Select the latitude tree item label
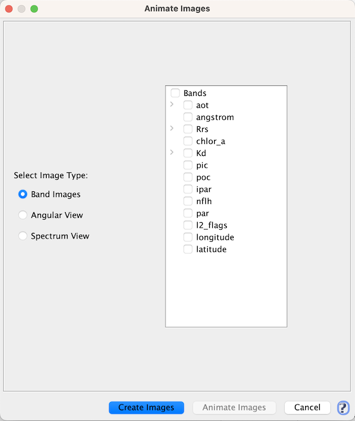 click(x=211, y=249)
